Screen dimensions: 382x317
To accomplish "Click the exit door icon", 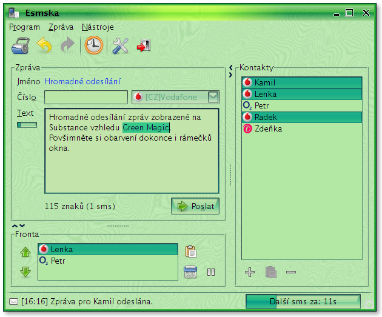I will click(144, 45).
